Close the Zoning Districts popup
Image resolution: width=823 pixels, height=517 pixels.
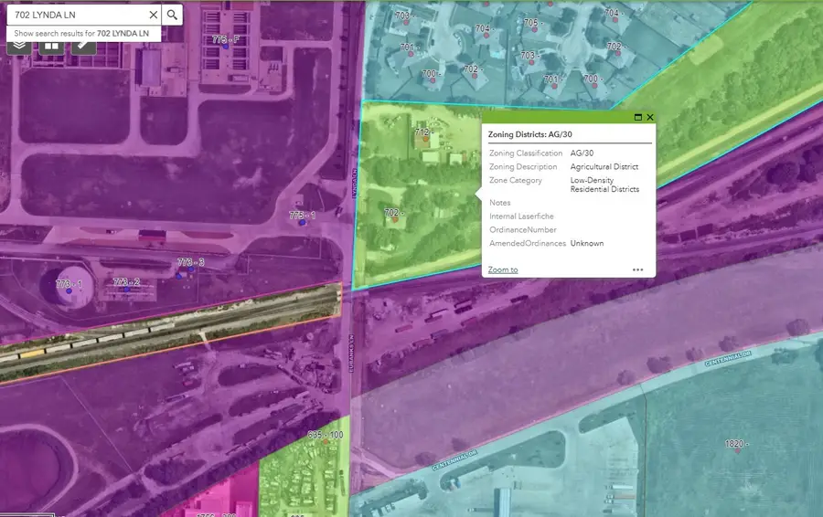tap(650, 117)
